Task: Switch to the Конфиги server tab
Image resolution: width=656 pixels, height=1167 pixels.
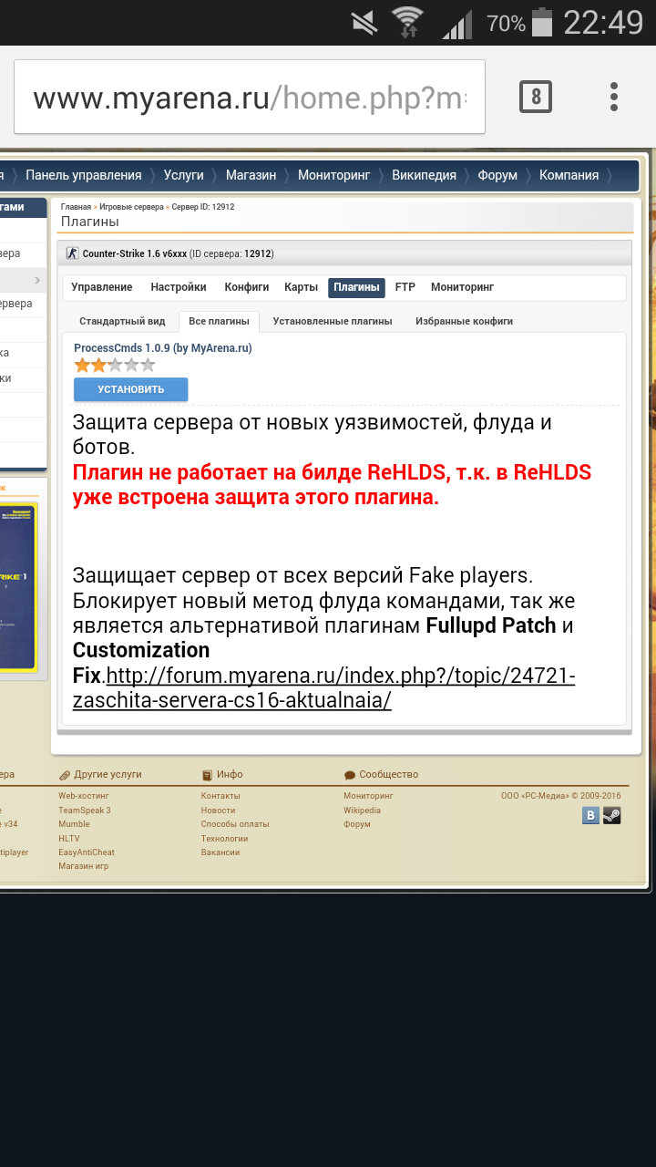Action: coord(247,287)
